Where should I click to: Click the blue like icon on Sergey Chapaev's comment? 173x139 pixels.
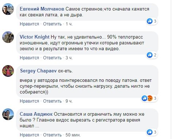[145, 98]
